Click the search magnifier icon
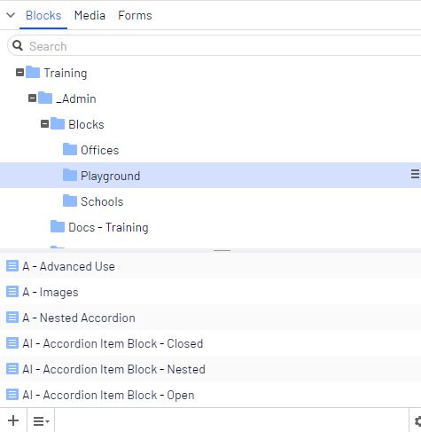The height and width of the screenshot is (432, 421). point(18,45)
